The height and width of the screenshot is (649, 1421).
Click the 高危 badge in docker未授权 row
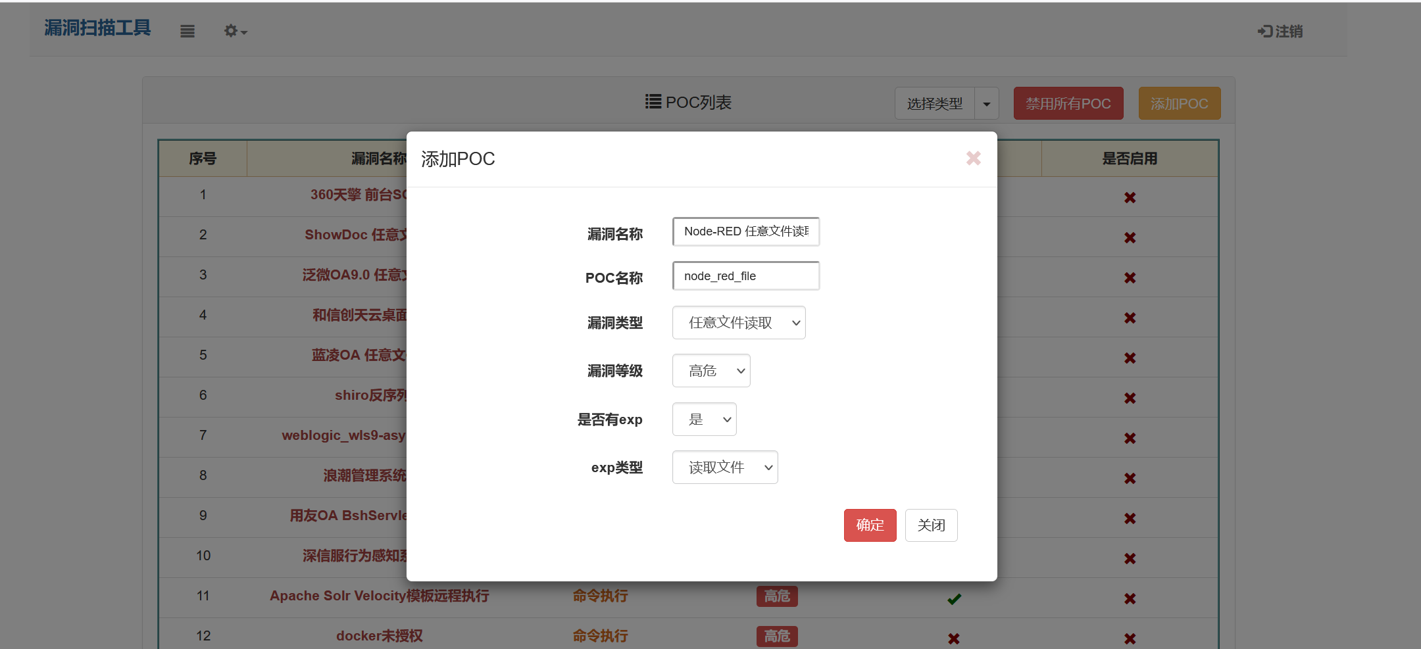[x=777, y=637]
